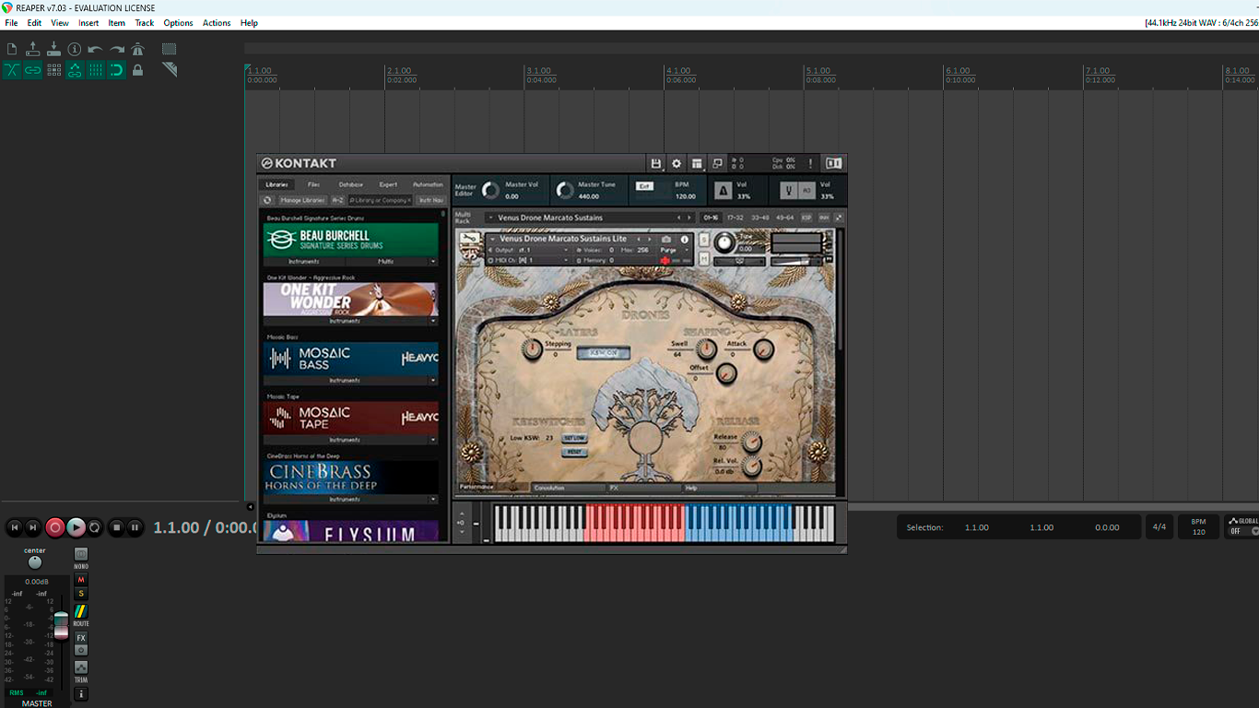This screenshot has width=1259, height=708.
Task: Click Go to end transport button
Action: (x=33, y=527)
